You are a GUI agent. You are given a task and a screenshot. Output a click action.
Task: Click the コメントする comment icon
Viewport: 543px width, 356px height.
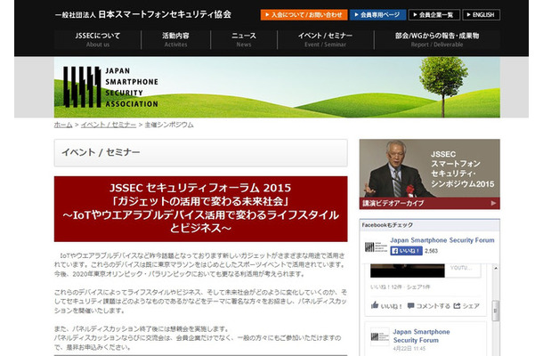[x=410, y=306]
